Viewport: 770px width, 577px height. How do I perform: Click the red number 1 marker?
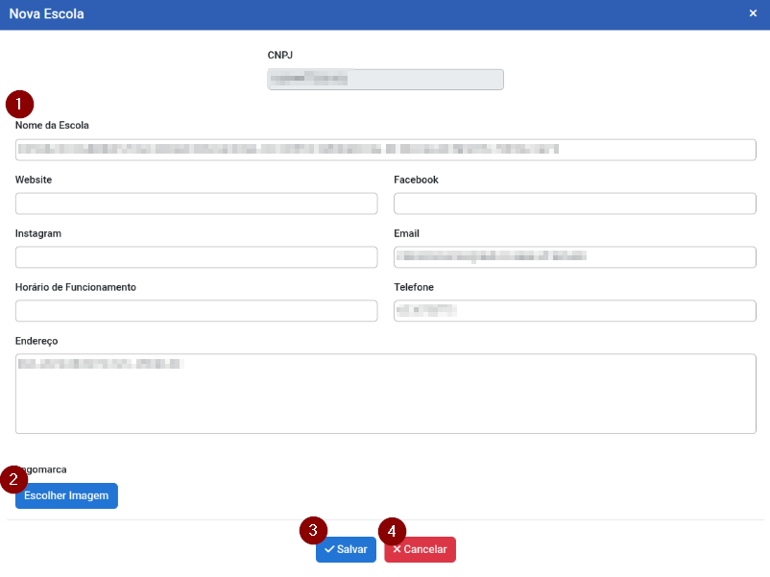(19, 103)
